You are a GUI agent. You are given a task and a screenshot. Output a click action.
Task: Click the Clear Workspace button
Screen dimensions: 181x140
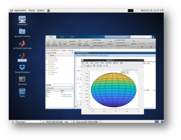pos(97,45)
